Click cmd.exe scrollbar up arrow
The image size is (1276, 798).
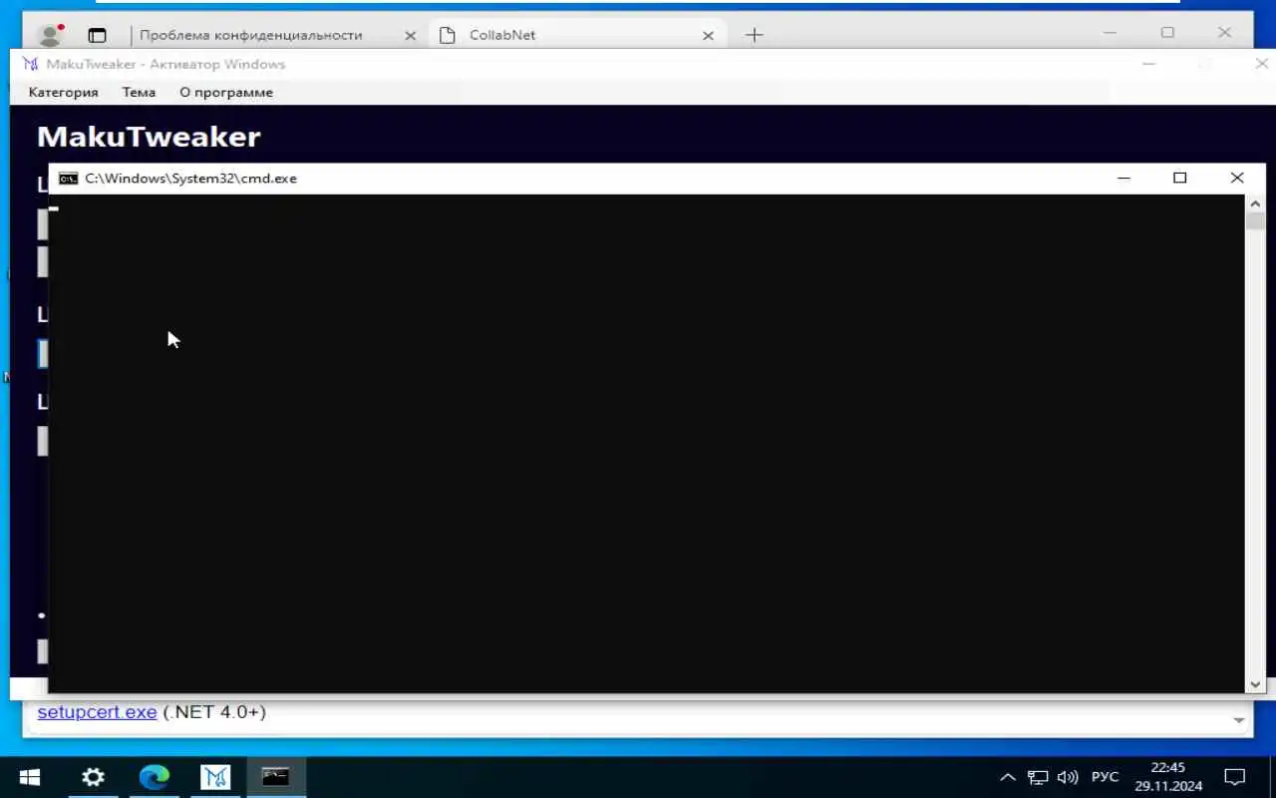click(x=1255, y=202)
